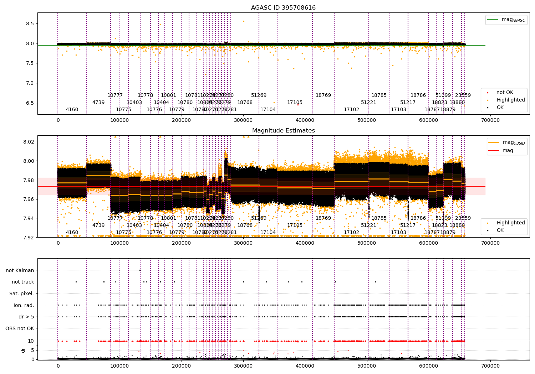
Task: Click obsid label 17105 in the AGASC plot
Action: (x=295, y=103)
